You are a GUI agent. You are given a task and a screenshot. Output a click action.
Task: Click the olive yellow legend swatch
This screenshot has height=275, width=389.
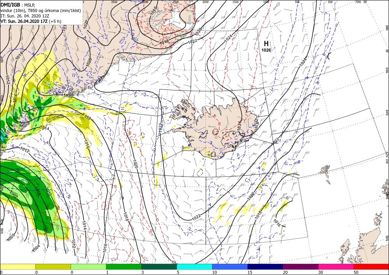tap(53, 266)
